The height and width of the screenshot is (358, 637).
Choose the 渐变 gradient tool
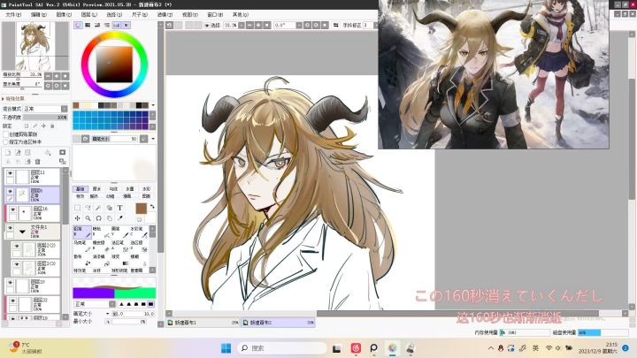[119, 260]
